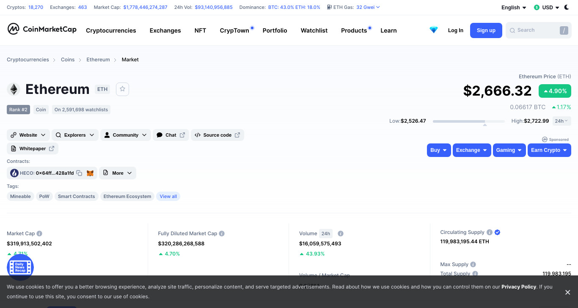Click the low-high price range slider
Viewport: 578px width, 308px height.
(468, 121)
